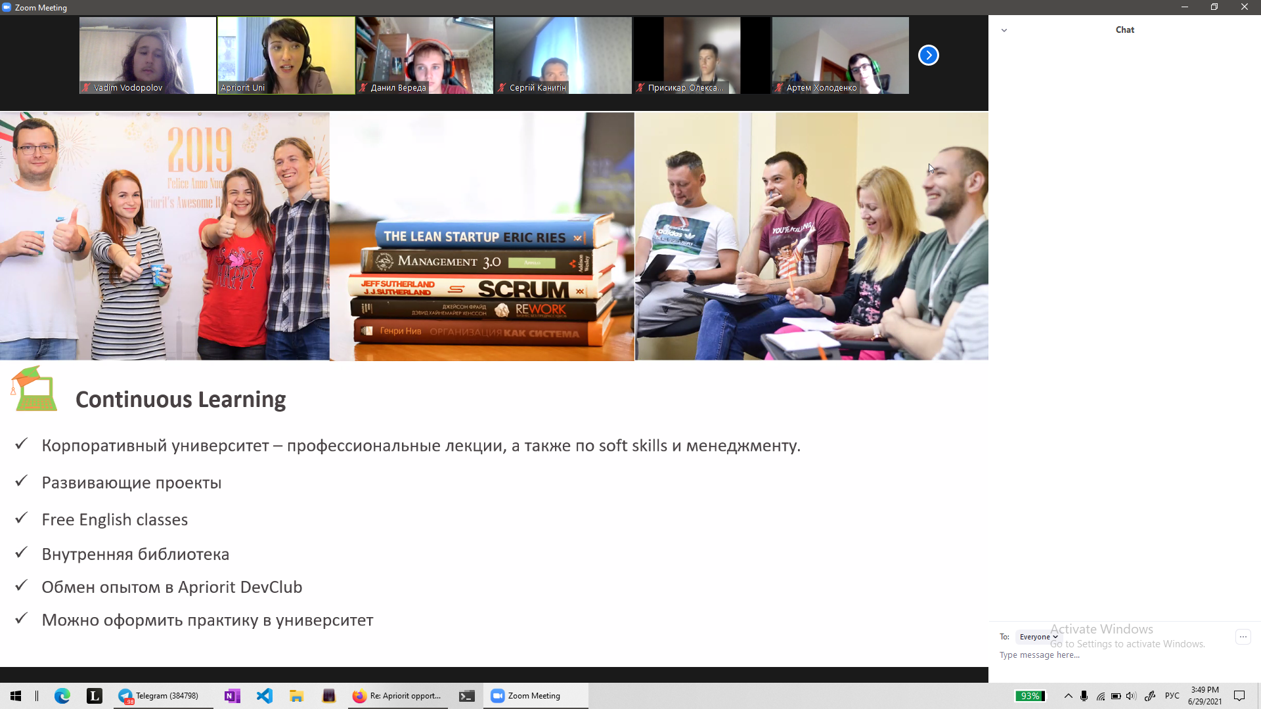This screenshot has width=1261, height=709.
Task: Collapse the Chat panel chevron
Action: tap(1004, 30)
